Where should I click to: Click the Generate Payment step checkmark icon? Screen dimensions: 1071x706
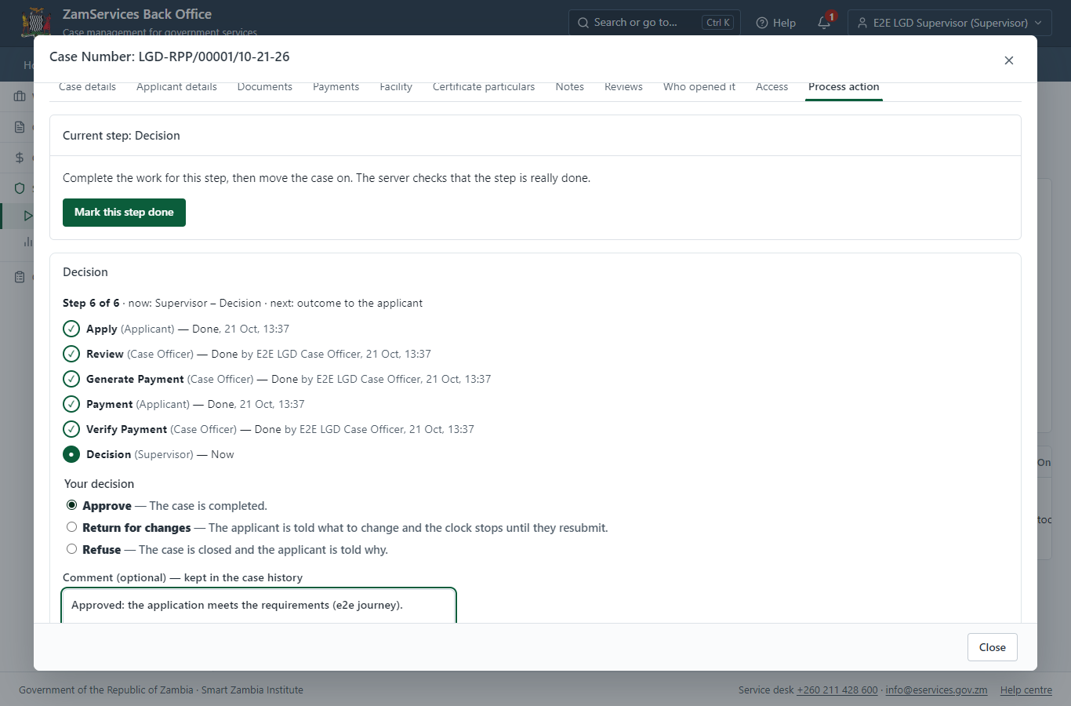[x=71, y=379]
